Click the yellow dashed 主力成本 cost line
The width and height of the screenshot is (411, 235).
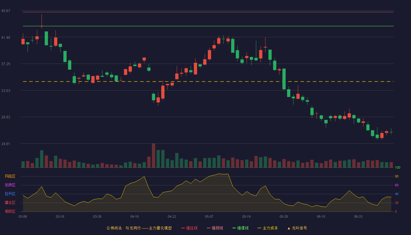[x=208, y=81]
